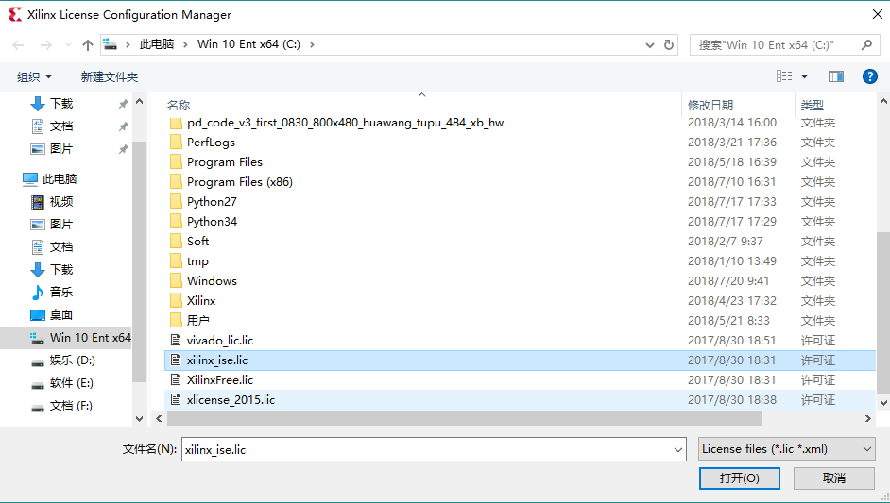Click 取消 to cancel dialog
Screen dimensions: 890x503
(x=834, y=478)
